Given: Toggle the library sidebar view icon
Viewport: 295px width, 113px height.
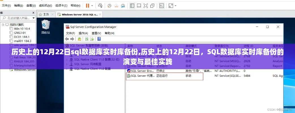Looking at the screenshot, I should [x=132, y=6].
